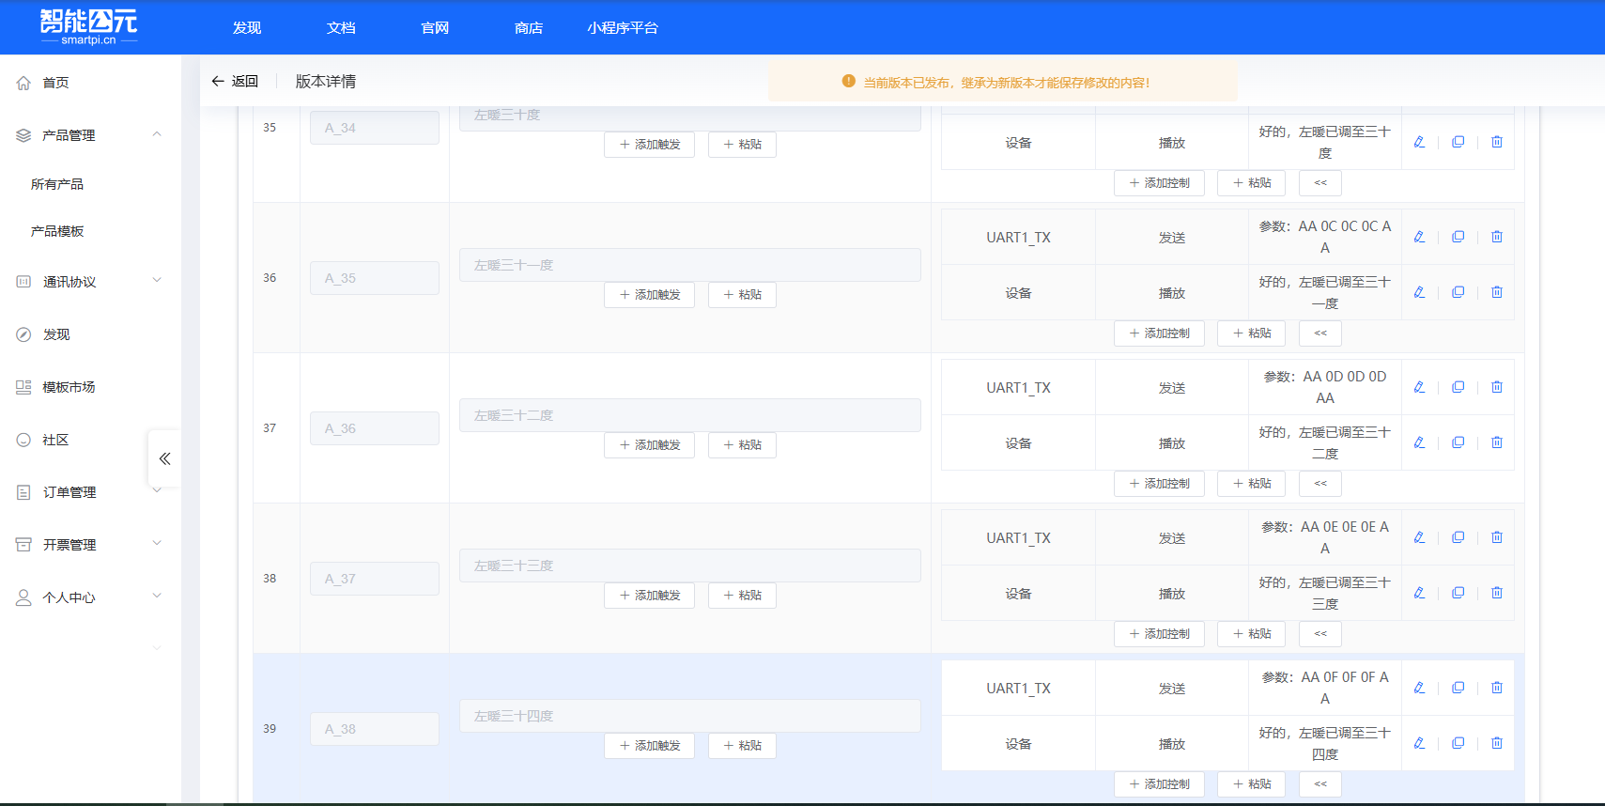The height and width of the screenshot is (806, 1605).
Task: Delete the AA 0E 0E 0E send row
Action: 1497,537
